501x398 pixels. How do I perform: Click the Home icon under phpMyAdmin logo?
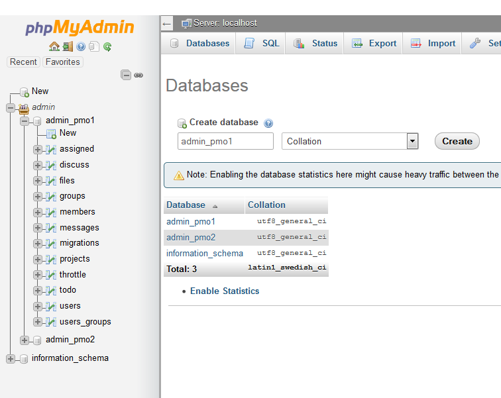(x=54, y=46)
